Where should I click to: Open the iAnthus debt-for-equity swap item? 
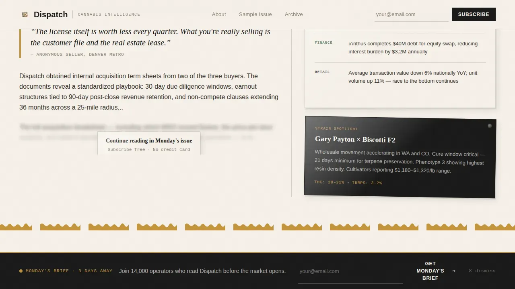413,48
